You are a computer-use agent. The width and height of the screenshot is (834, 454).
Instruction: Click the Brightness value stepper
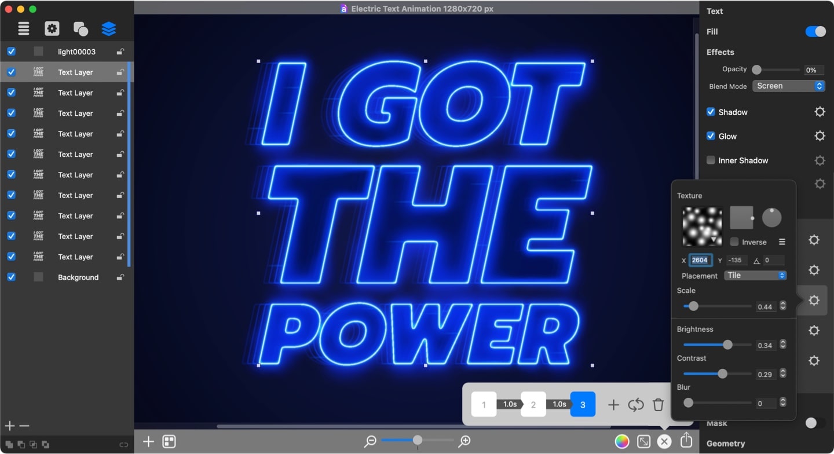pos(783,344)
